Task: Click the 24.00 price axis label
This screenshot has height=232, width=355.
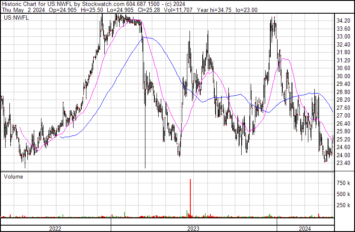Action: click(x=343, y=155)
